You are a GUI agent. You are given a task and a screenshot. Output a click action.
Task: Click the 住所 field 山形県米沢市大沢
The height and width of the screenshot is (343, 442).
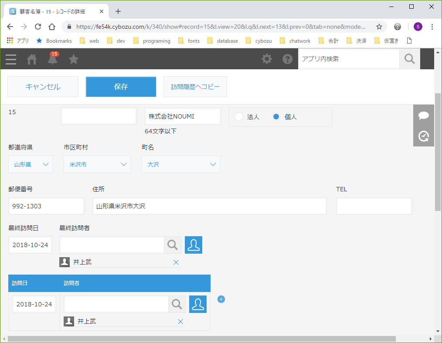click(209, 206)
